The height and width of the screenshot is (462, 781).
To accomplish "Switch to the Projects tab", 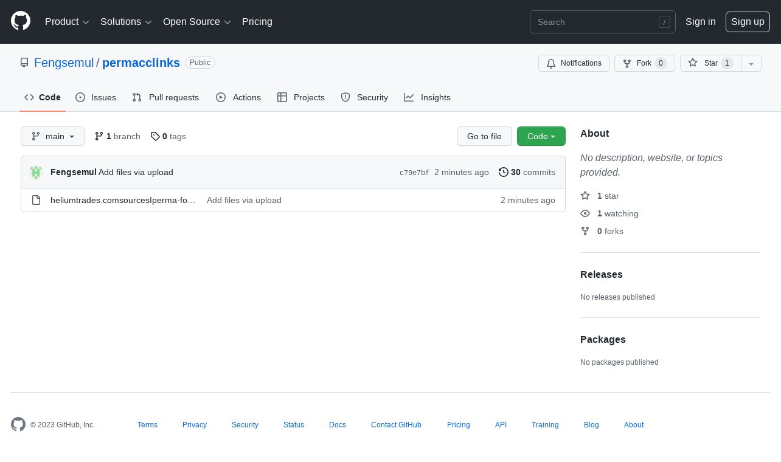I will (301, 97).
